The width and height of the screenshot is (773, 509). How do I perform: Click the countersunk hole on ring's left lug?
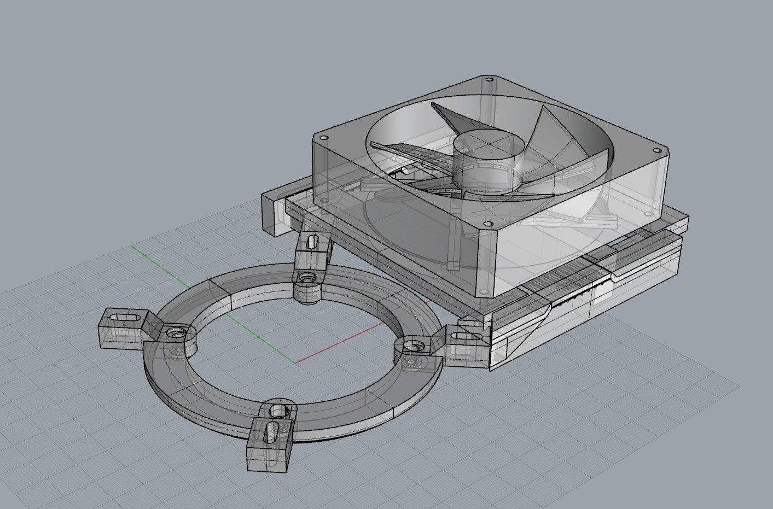176,332
